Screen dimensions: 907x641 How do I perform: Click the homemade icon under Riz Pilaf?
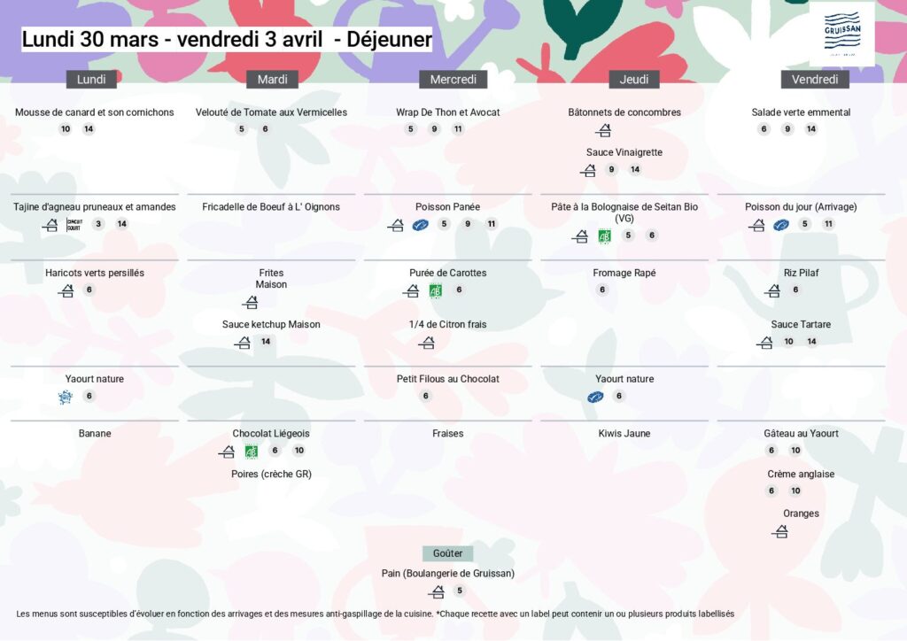772,290
